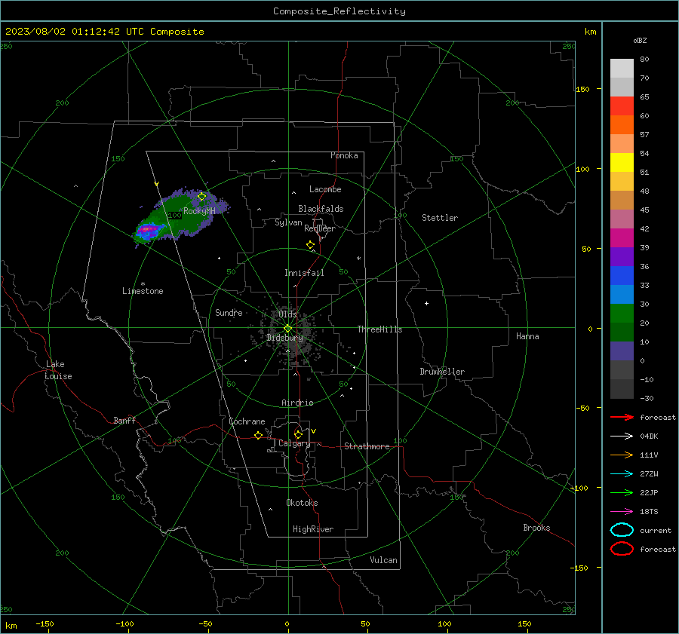Click the yellow diamond marker above Calgary
Image resolution: width=679 pixels, height=634 pixels.
(x=298, y=434)
